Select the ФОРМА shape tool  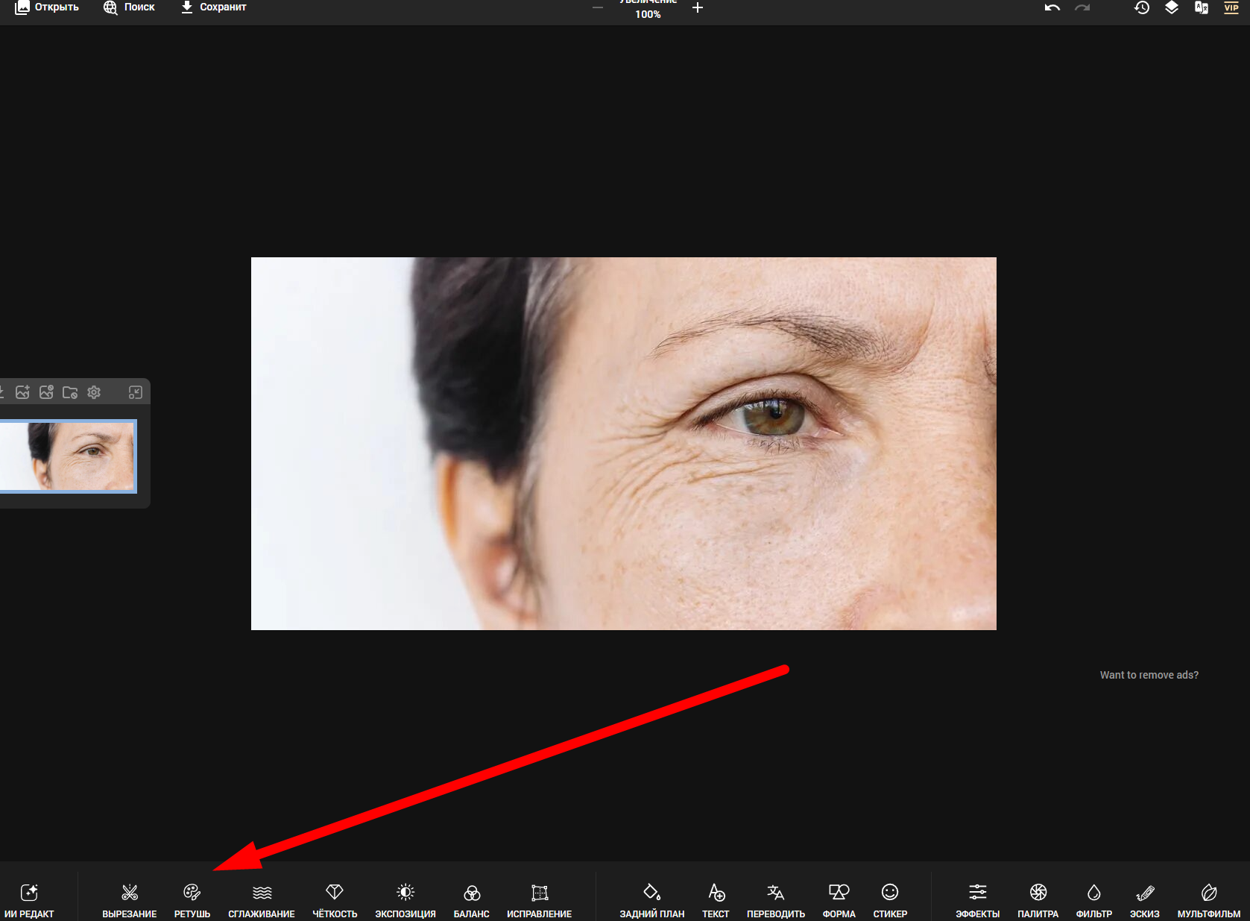[839, 900]
